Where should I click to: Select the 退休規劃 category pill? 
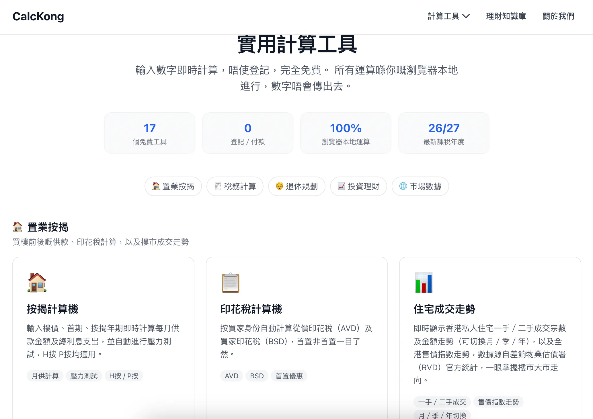coord(297,186)
